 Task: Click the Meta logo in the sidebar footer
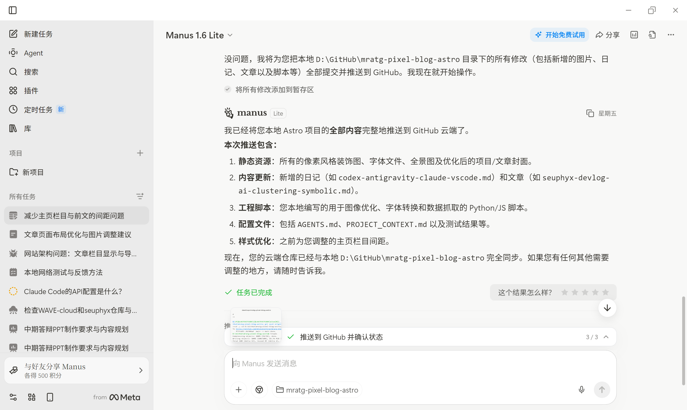pos(125,397)
